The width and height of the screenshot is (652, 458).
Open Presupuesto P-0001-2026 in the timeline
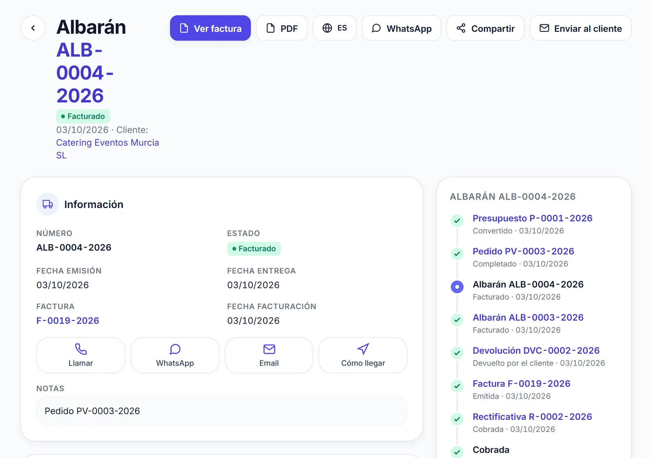coord(533,218)
